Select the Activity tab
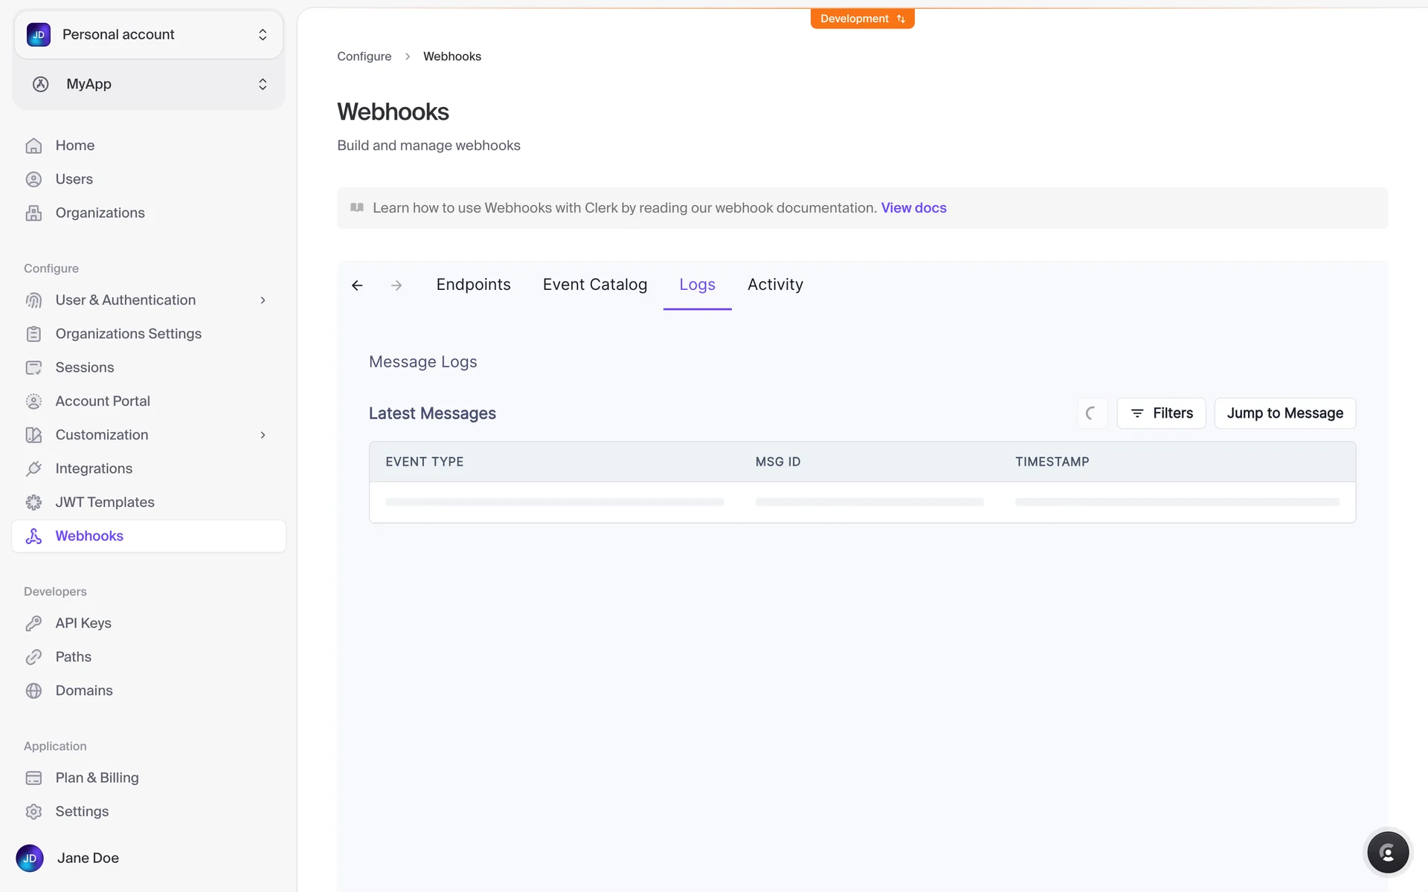1428x892 pixels. 775,285
